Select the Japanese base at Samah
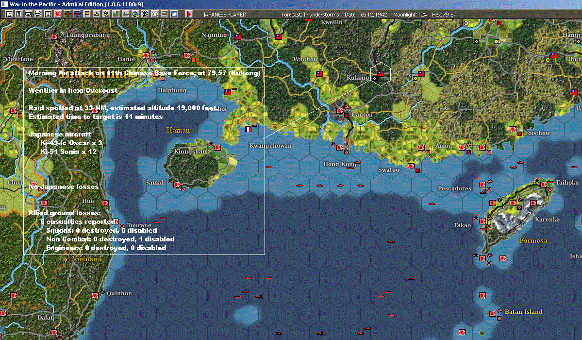The width and height of the screenshot is (582, 340). [x=177, y=185]
